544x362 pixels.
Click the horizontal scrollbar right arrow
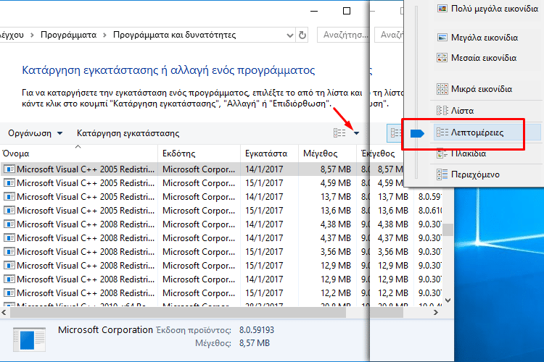(x=436, y=313)
